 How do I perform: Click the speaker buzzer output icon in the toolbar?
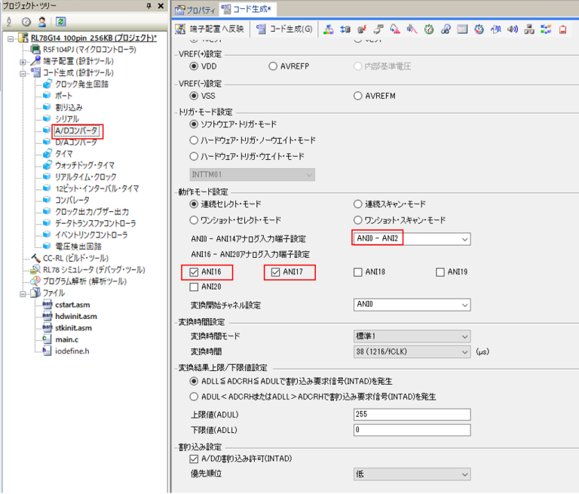coord(513,29)
